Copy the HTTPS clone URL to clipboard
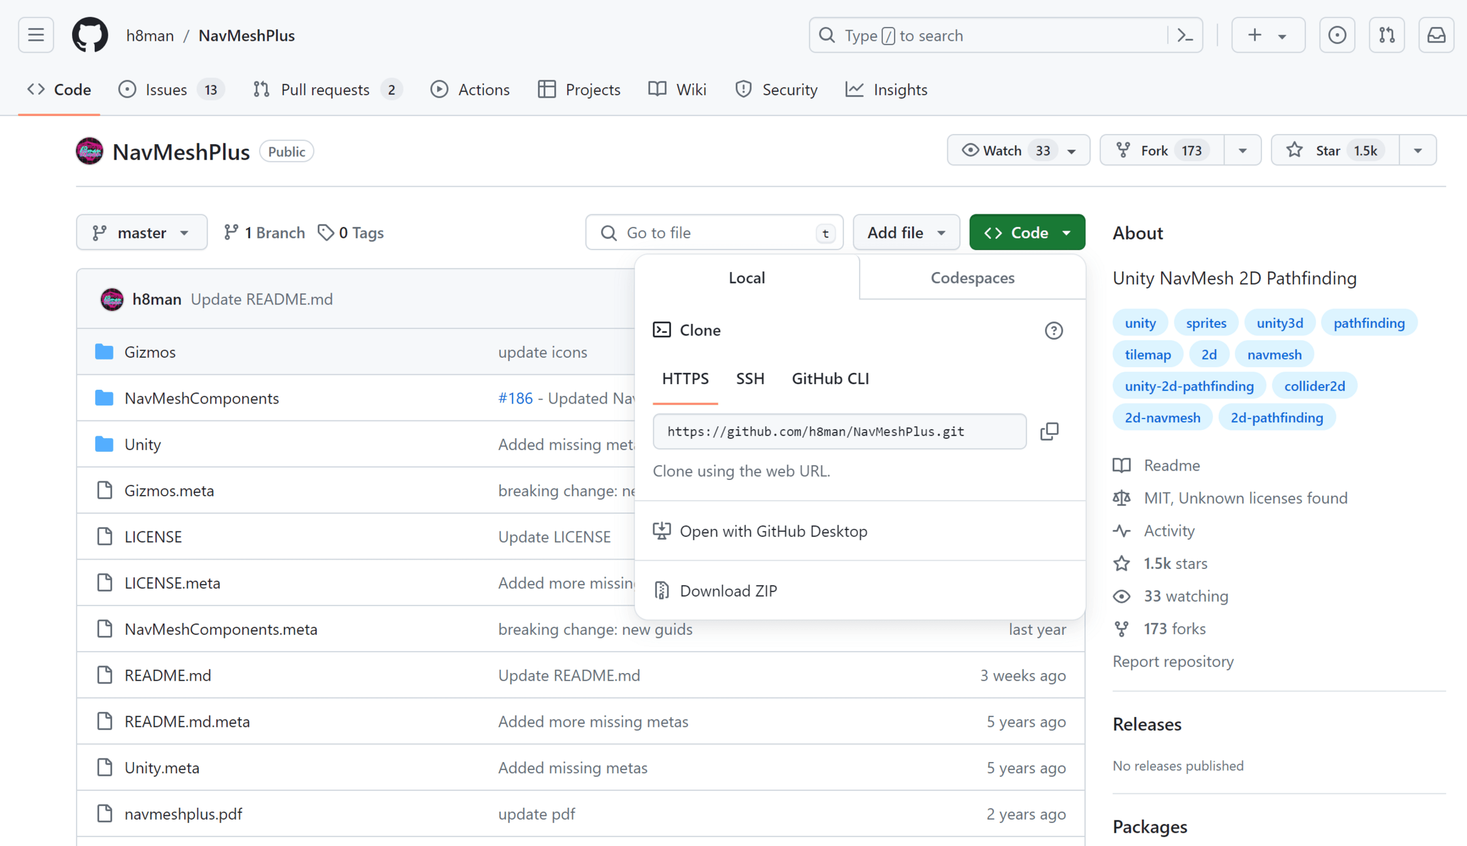 coord(1049,431)
